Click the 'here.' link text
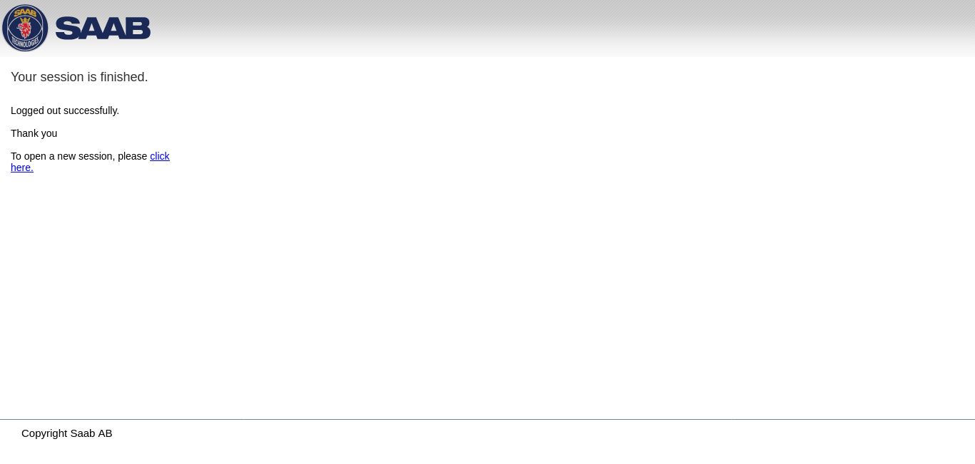Image resolution: width=975 pixels, height=464 pixels. 22,167
